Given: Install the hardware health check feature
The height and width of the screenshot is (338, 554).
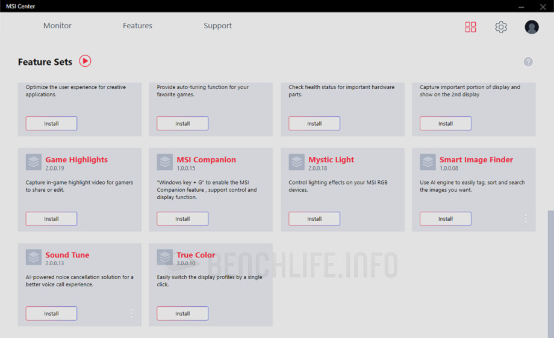Looking at the screenshot, I should [x=314, y=123].
